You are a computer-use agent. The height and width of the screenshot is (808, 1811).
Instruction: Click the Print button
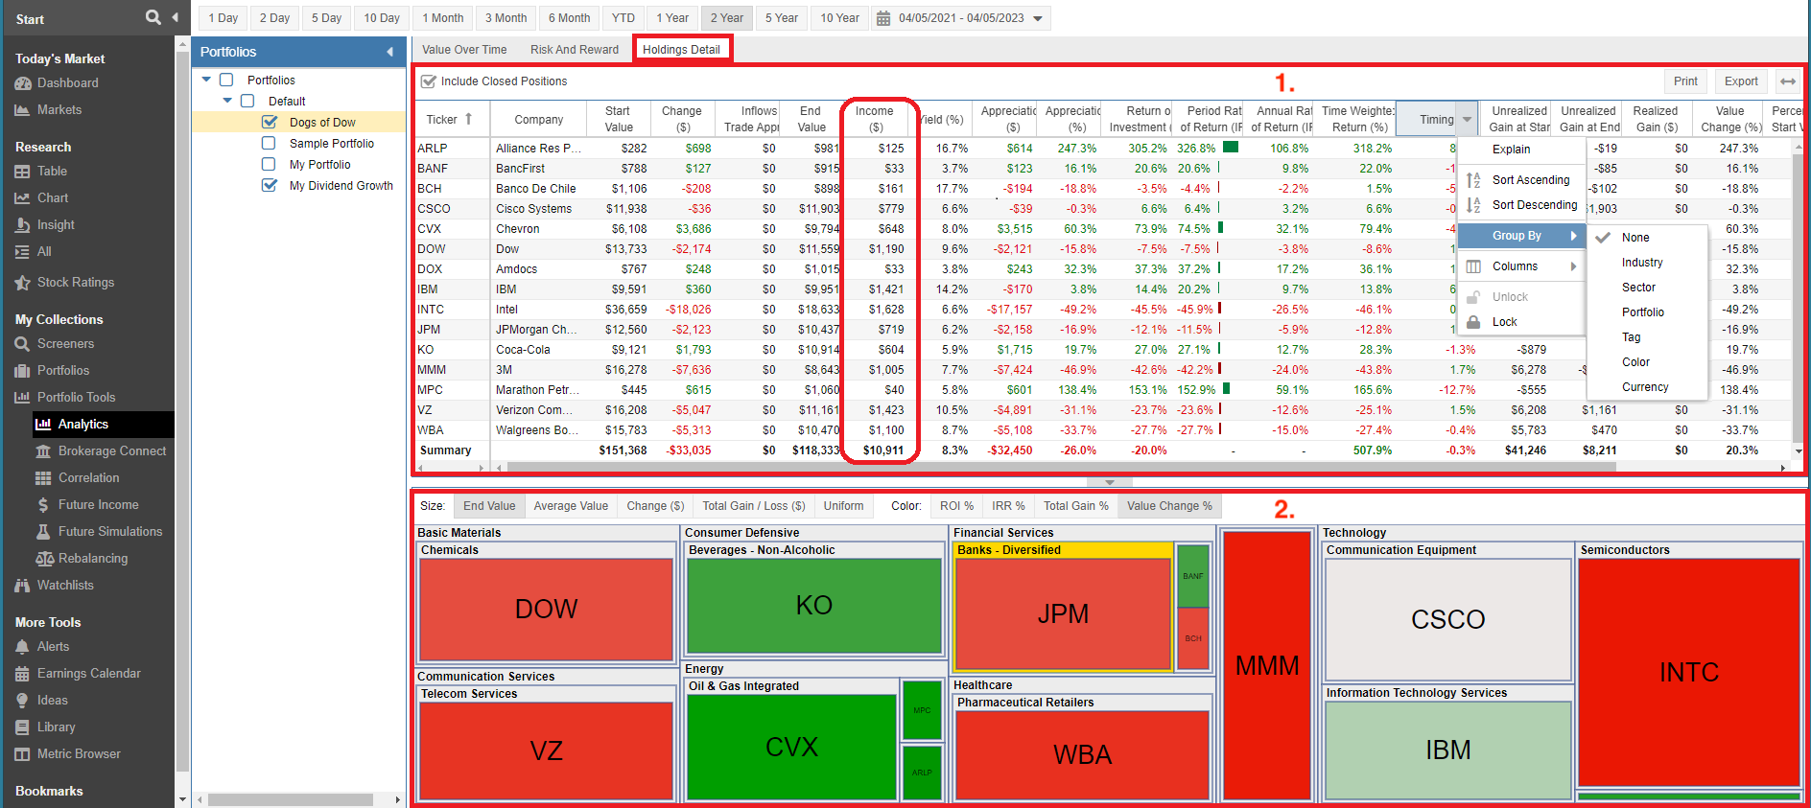1685,81
